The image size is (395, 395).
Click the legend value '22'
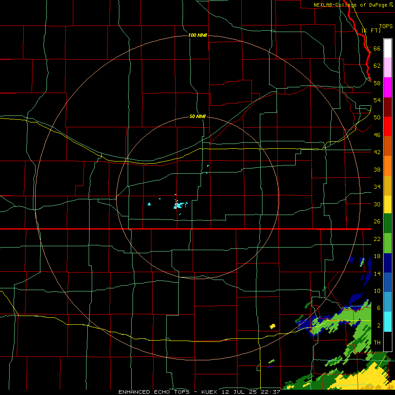(377, 239)
